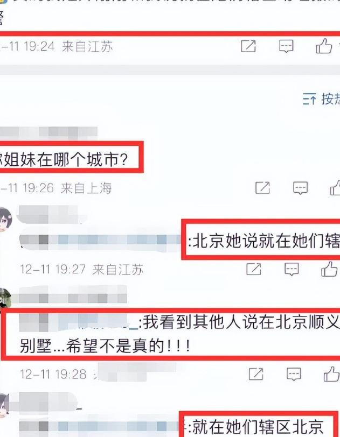Like the 19:27 reply from 江苏
The image size is (340, 437).
329,269
